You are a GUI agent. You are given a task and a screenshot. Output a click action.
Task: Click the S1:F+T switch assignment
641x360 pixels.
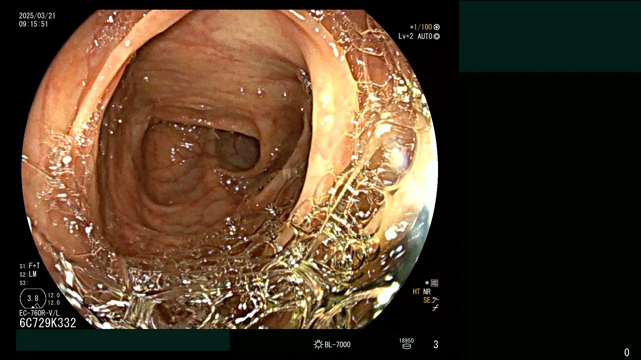coord(30,266)
